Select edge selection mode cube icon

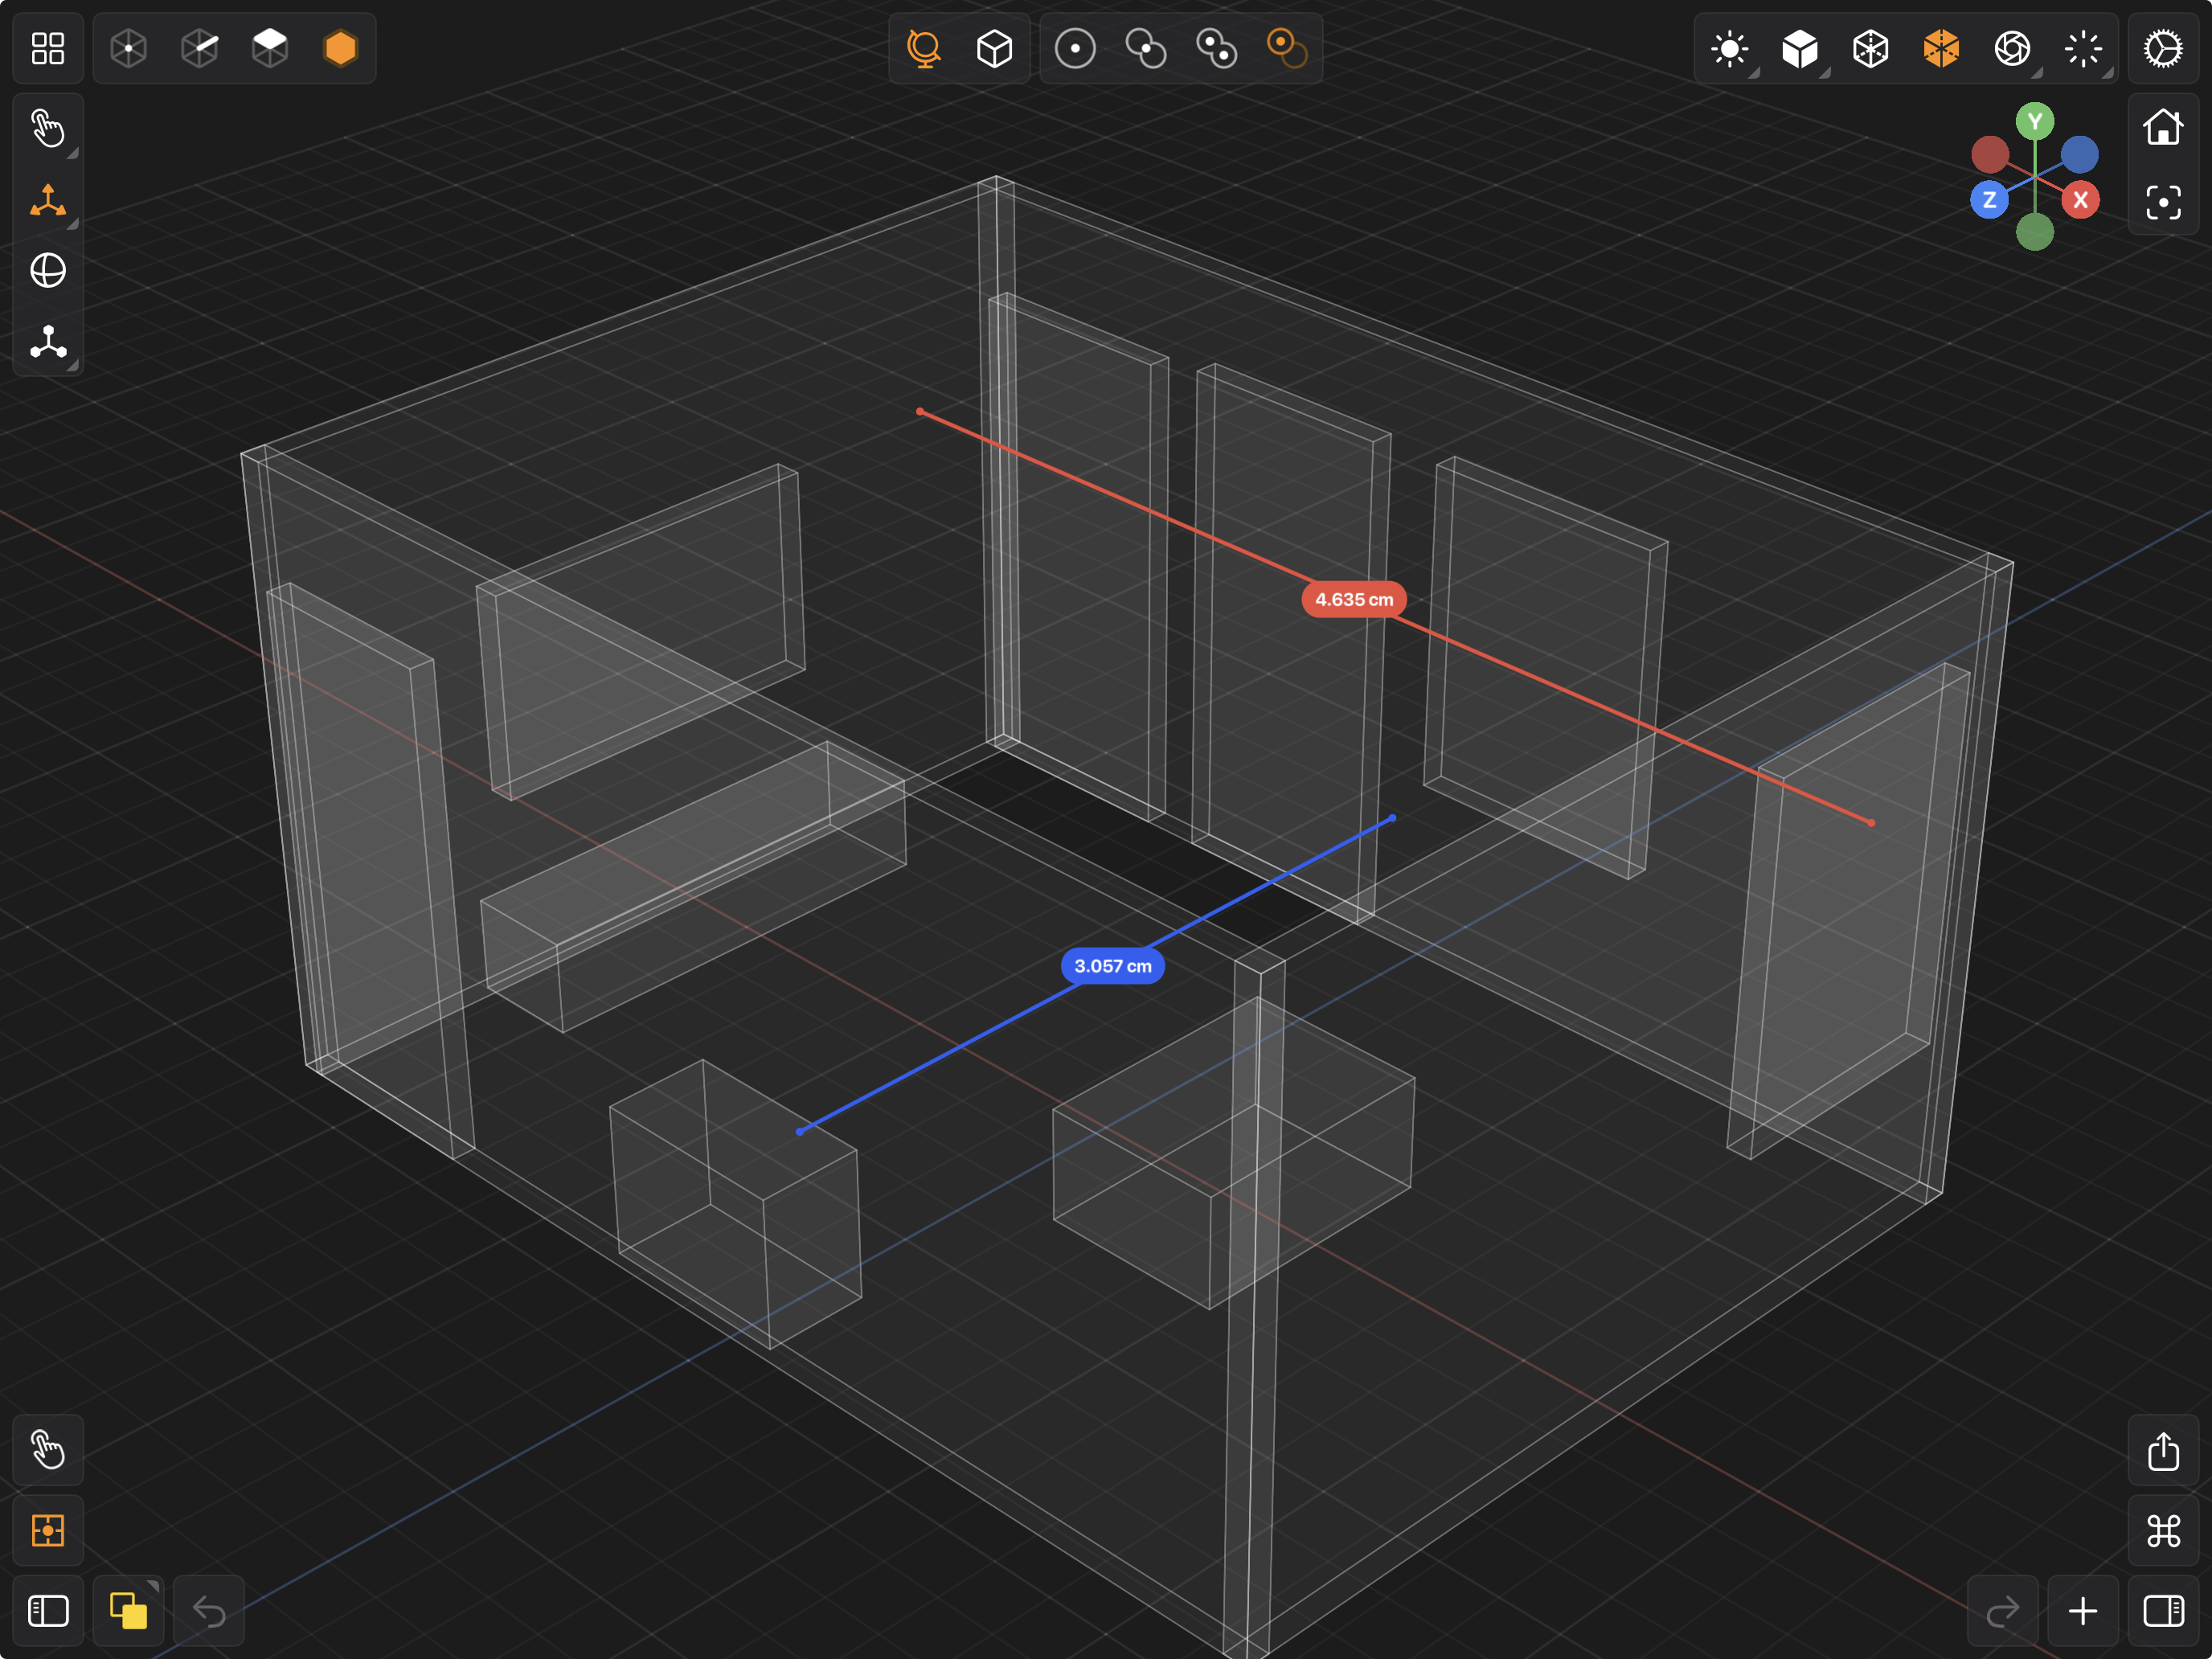pyautogui.click(x=200, y=48)
